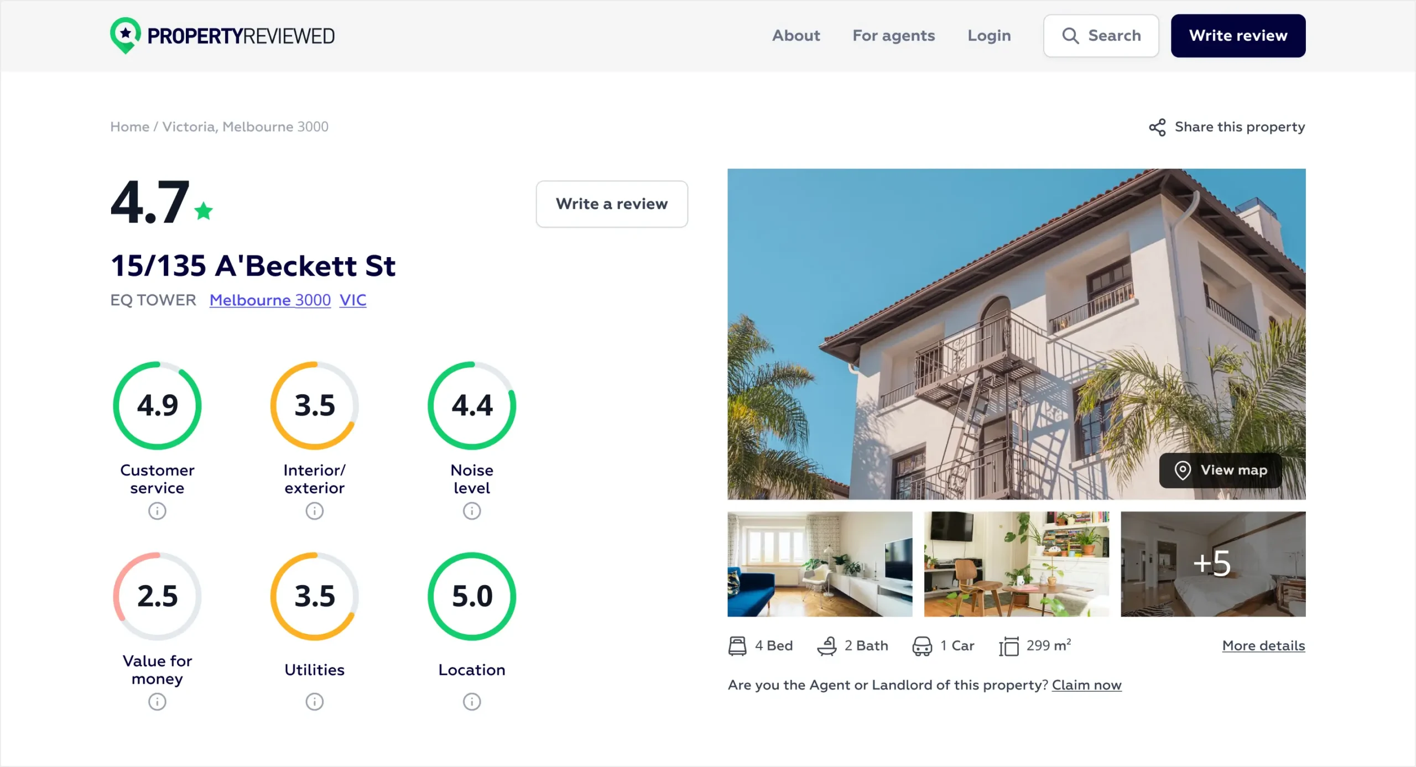This screenshot has width=1416, height=767.
Task: Follow the VIC state link
Action: click(x=353, y=300)
